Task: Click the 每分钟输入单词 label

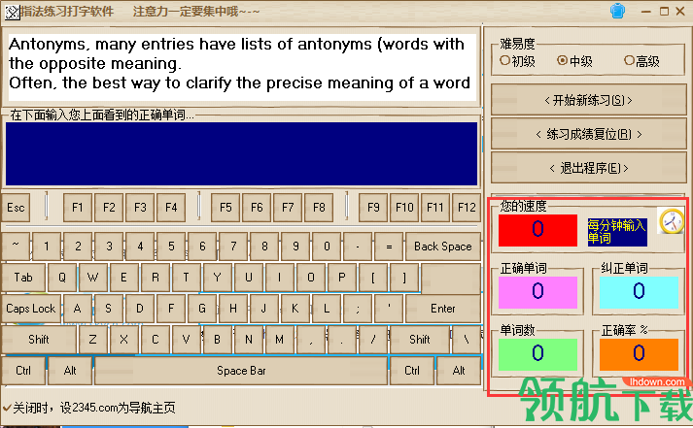Action: tap(617, 232)
